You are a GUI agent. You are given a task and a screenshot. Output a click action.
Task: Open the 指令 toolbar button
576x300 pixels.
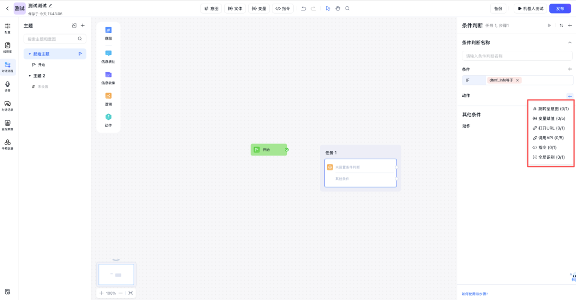(283, 8)
